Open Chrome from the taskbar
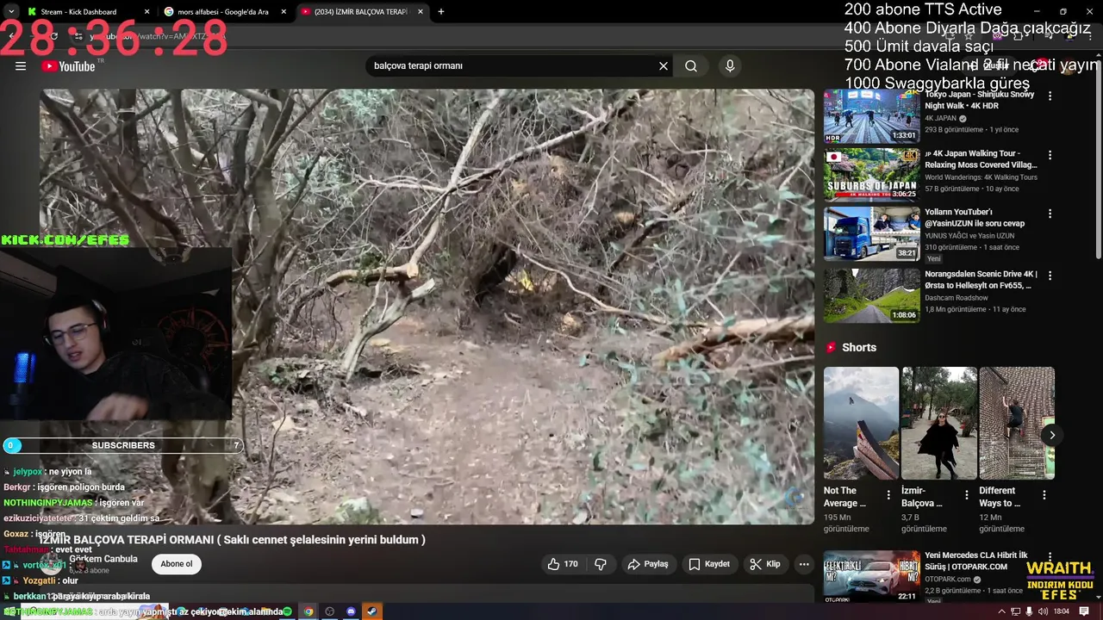Image resolution: width=1103 pixels, height=620 pixels. coord(308,611)
